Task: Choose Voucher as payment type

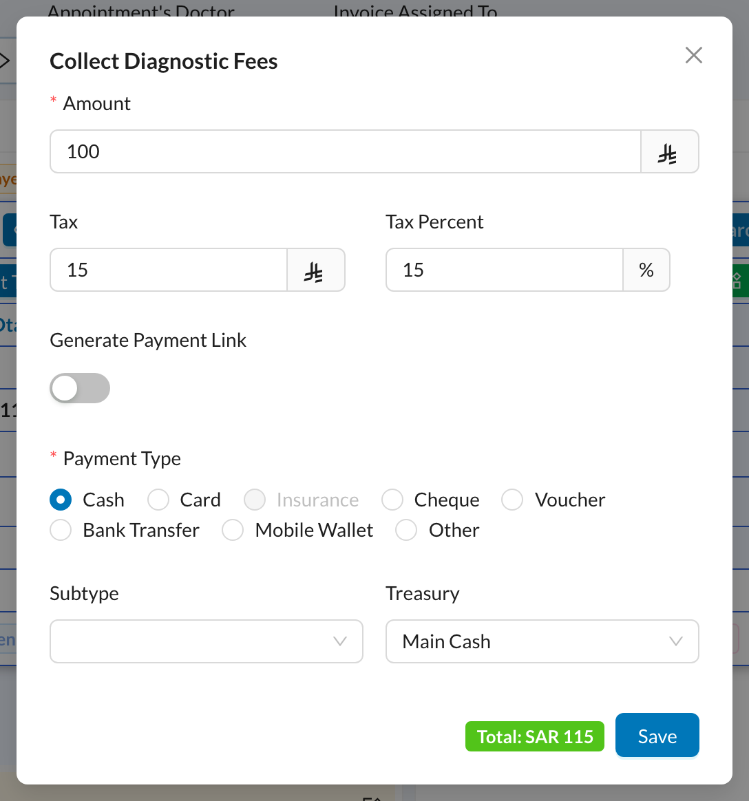Action: (512, 500)
